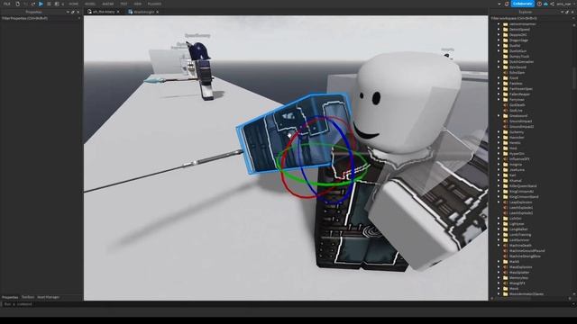Switch to the MODEL ribbon tab
The width and height of the screenshot is (577, 324).
pyautogui.click(x=90, y=4)
